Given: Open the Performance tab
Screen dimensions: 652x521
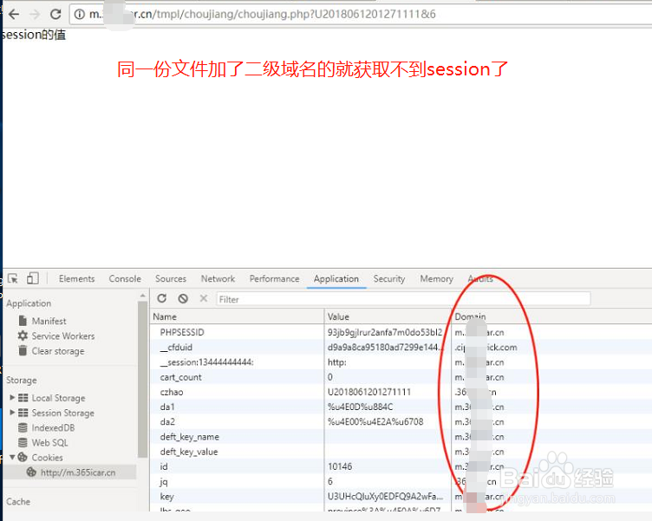Looking at the screenshot, I should 275,278.
